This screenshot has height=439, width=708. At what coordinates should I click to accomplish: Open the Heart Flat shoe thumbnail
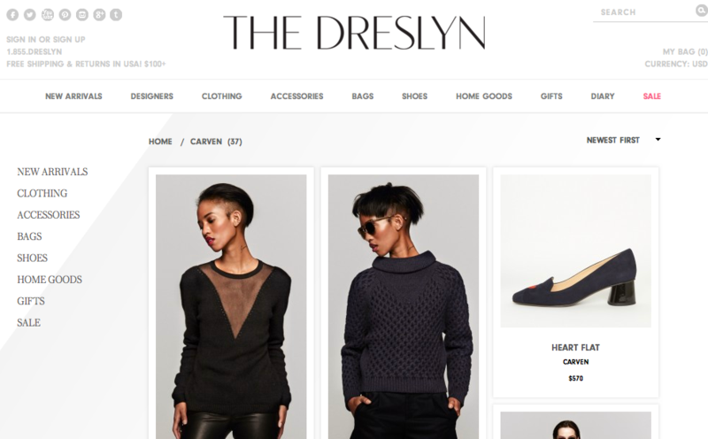click(576, 250)
